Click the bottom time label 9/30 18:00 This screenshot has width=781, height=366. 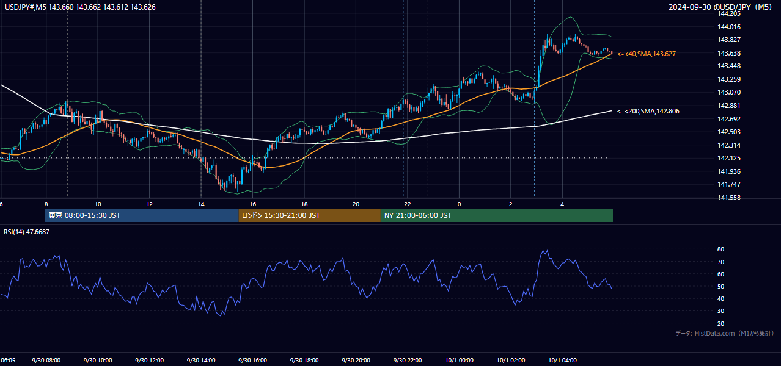(304, 361)
